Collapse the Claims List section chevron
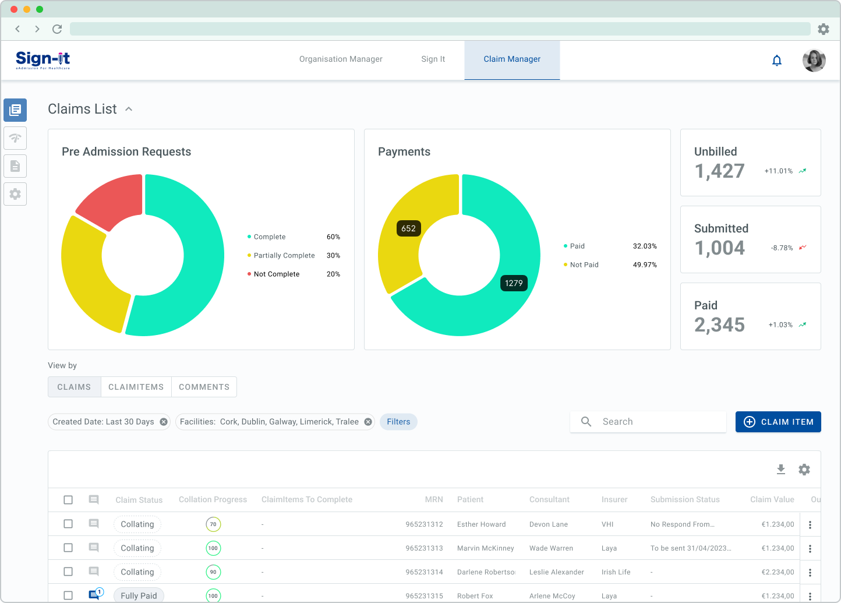This screenshot has width=841, height=603. 129,109
